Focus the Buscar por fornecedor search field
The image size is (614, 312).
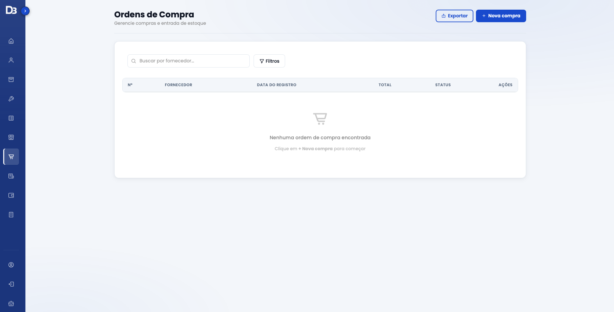tap(189, 61)
